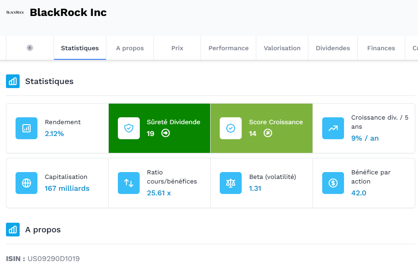This screenshot has height=267, width=418.
Task: Click the Ratio cours/bénéfices label
Action: pos(172,177)
